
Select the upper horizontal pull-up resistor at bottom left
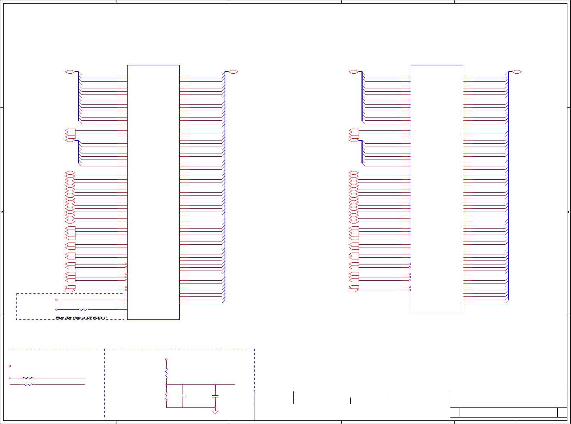[28, 378]
